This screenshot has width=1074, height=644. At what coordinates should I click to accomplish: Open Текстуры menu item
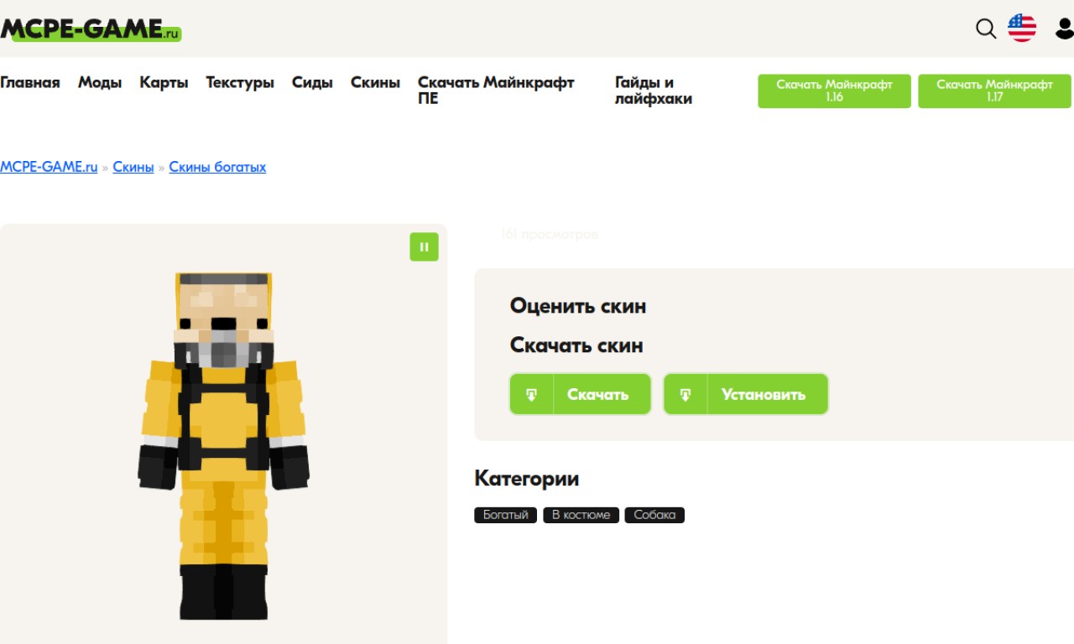point(240,82)
